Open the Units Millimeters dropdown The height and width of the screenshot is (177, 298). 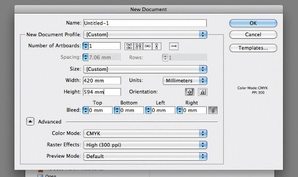tap(185, 81)
